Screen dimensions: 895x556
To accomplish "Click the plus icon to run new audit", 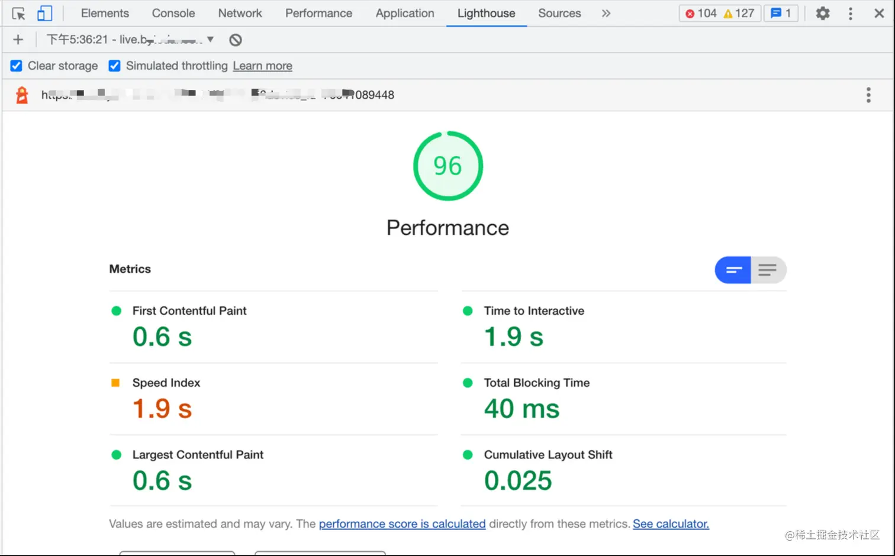I will [17, 40].
